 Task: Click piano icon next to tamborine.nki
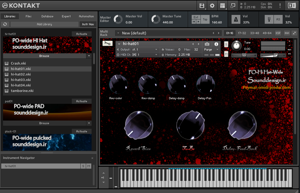pos(6,91)
